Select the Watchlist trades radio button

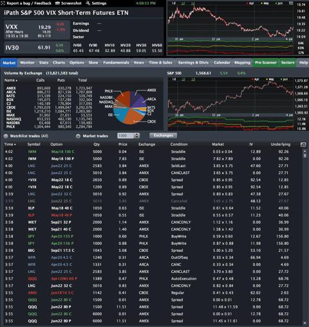point(6,136)
